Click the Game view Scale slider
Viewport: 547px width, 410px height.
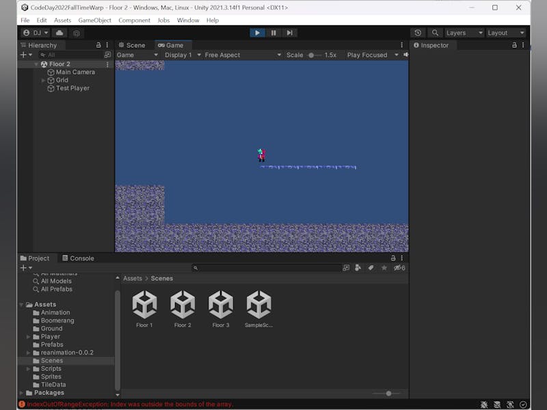click(x=314, y=55)
